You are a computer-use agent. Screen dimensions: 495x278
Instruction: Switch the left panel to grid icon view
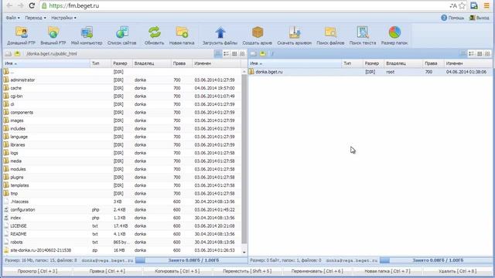tap(234, 54)
